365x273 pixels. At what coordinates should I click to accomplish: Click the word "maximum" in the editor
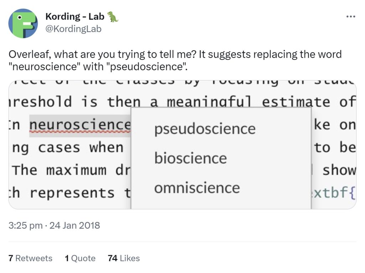click(77, 170)
